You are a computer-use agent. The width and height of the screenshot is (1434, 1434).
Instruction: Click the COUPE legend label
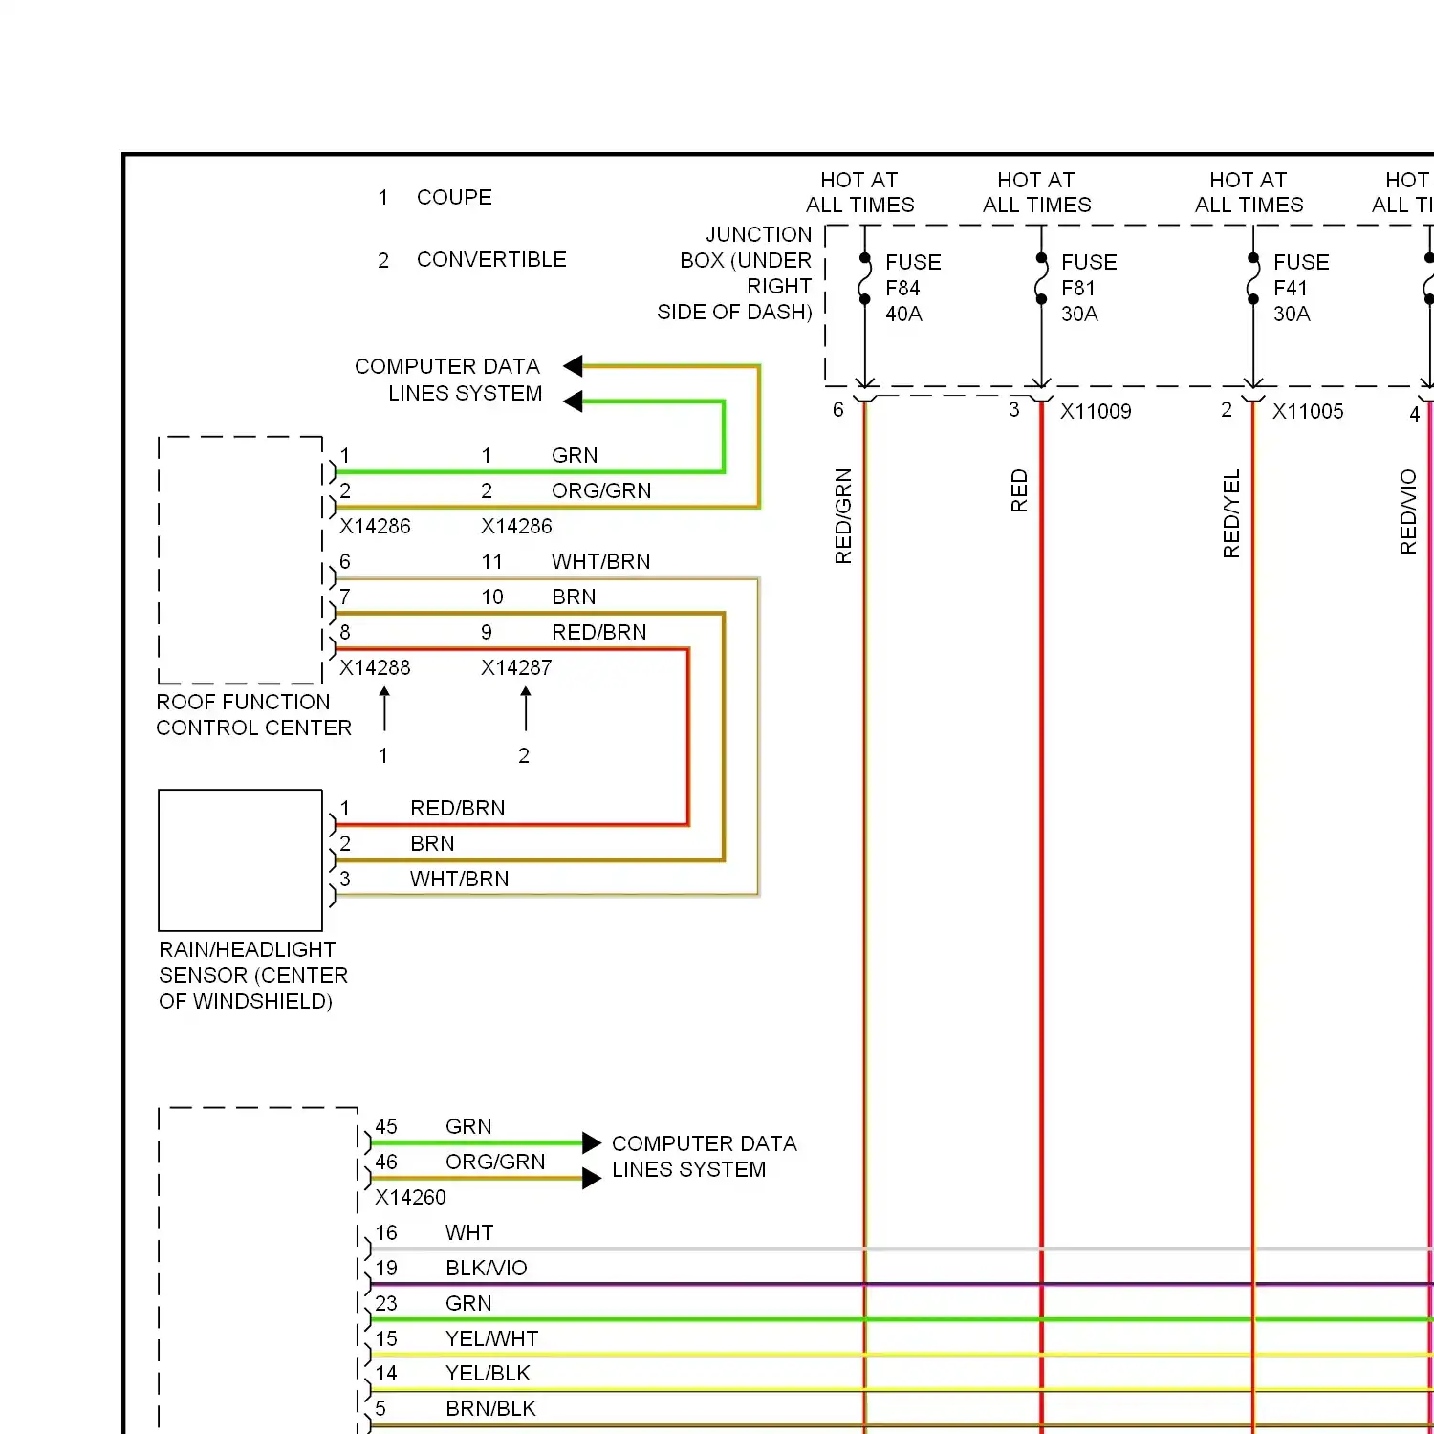pos(454,197)
